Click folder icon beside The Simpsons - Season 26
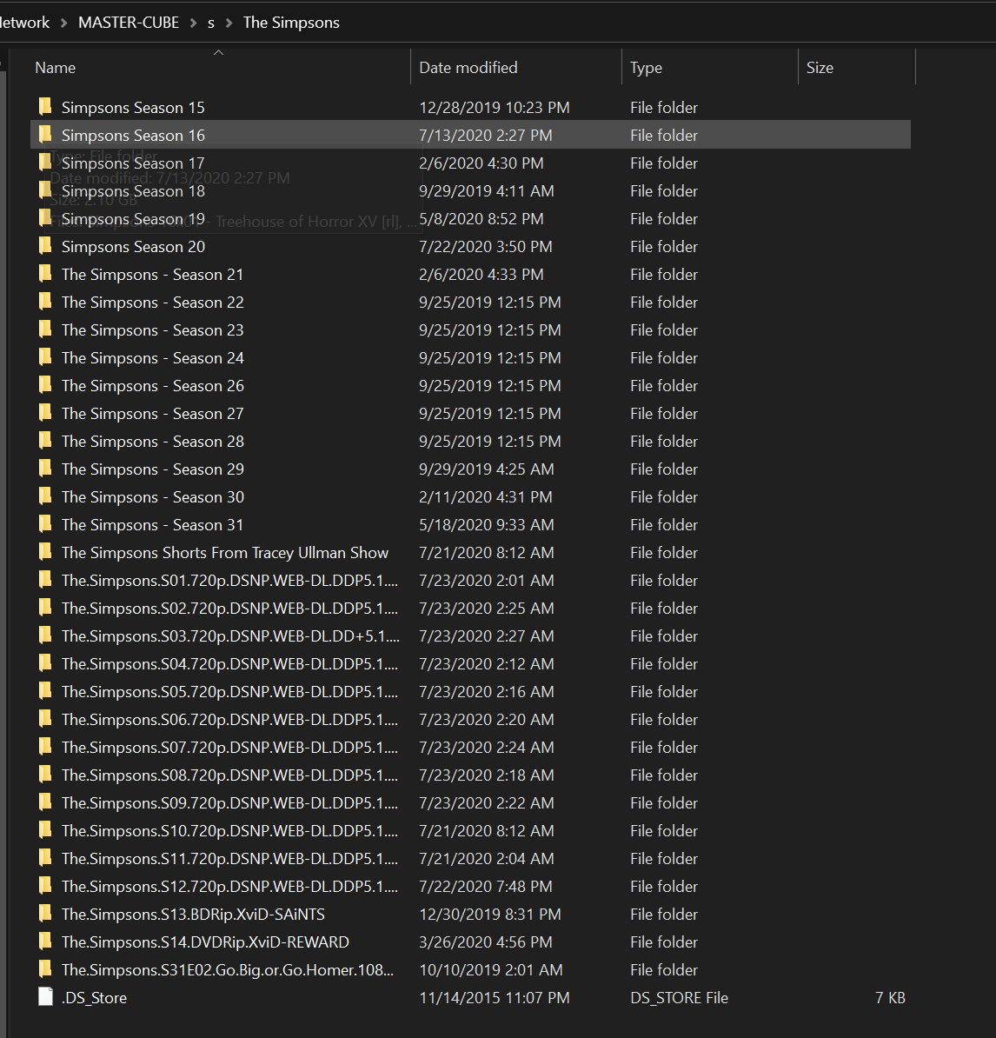 tap(45, 384)
